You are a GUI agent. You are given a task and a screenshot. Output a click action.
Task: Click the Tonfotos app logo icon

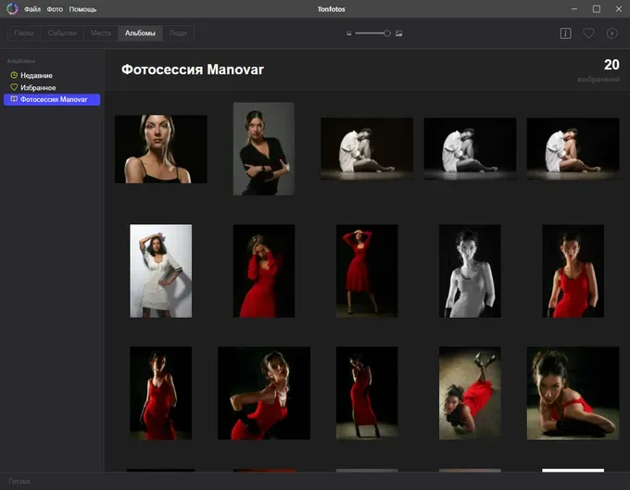11,8
